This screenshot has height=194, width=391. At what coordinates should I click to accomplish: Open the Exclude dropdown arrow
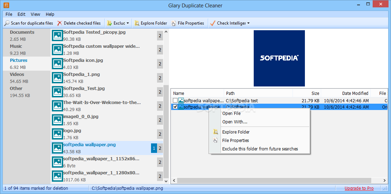(128, 23)
